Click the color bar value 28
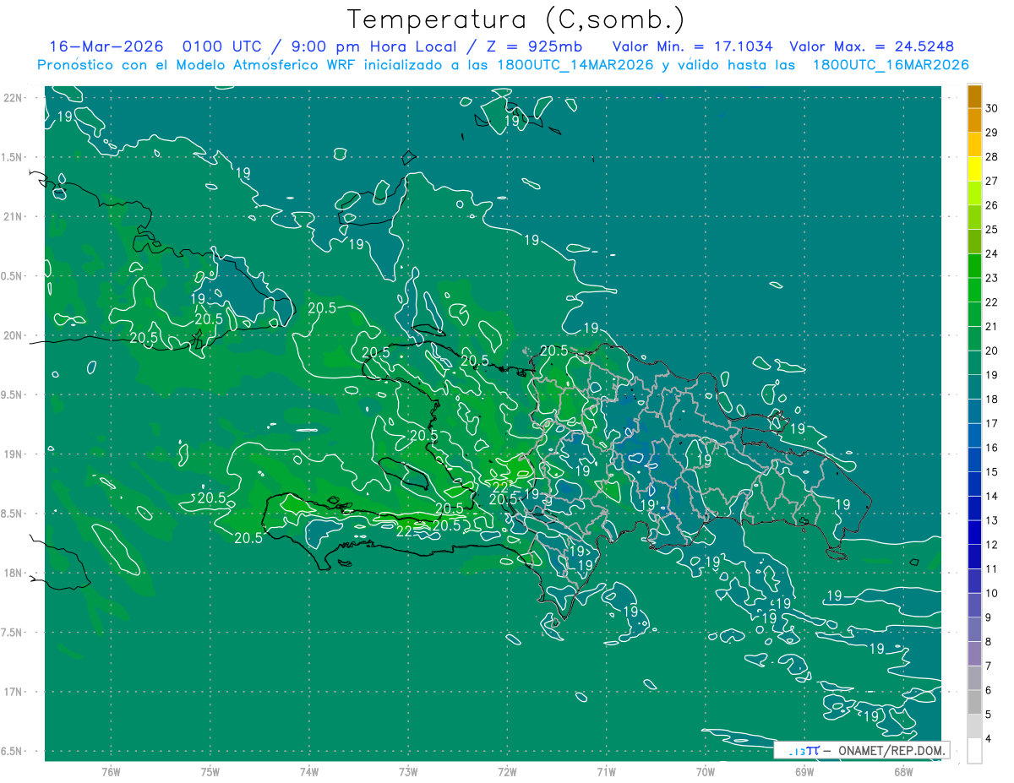This screenshot has width=1014, height=783. [992, 156]
